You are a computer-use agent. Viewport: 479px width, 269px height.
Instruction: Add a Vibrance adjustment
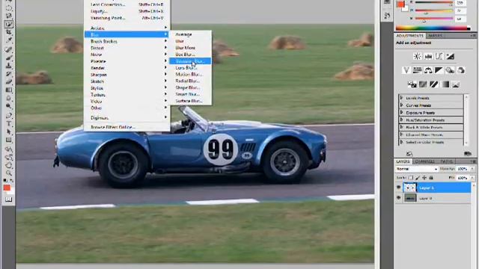pos(406,70)
